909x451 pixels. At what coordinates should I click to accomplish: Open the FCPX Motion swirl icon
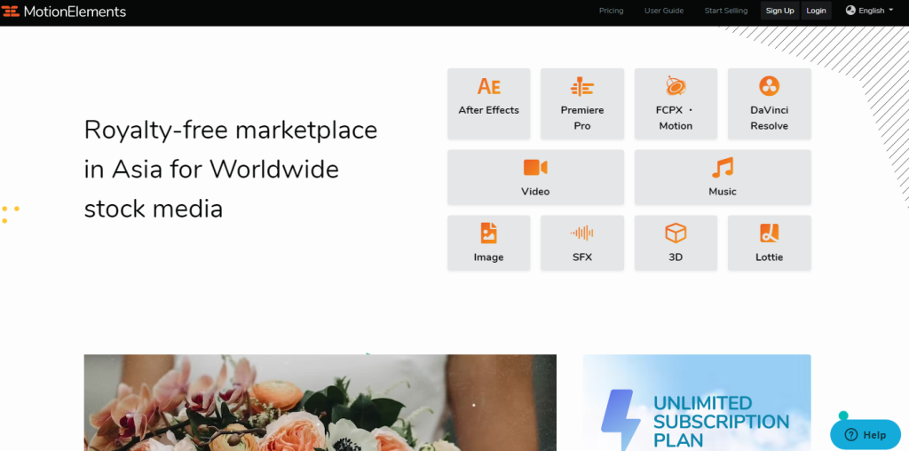[676, 86]
